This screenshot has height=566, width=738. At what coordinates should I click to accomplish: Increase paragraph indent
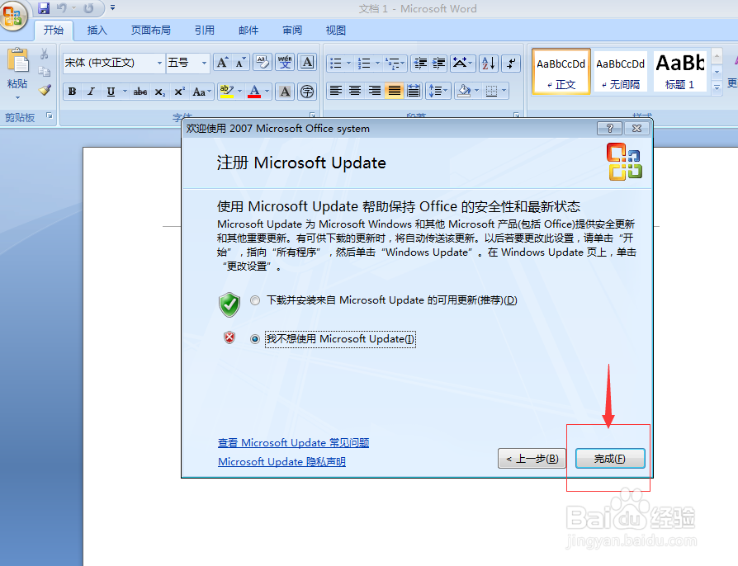click(438, 63)
